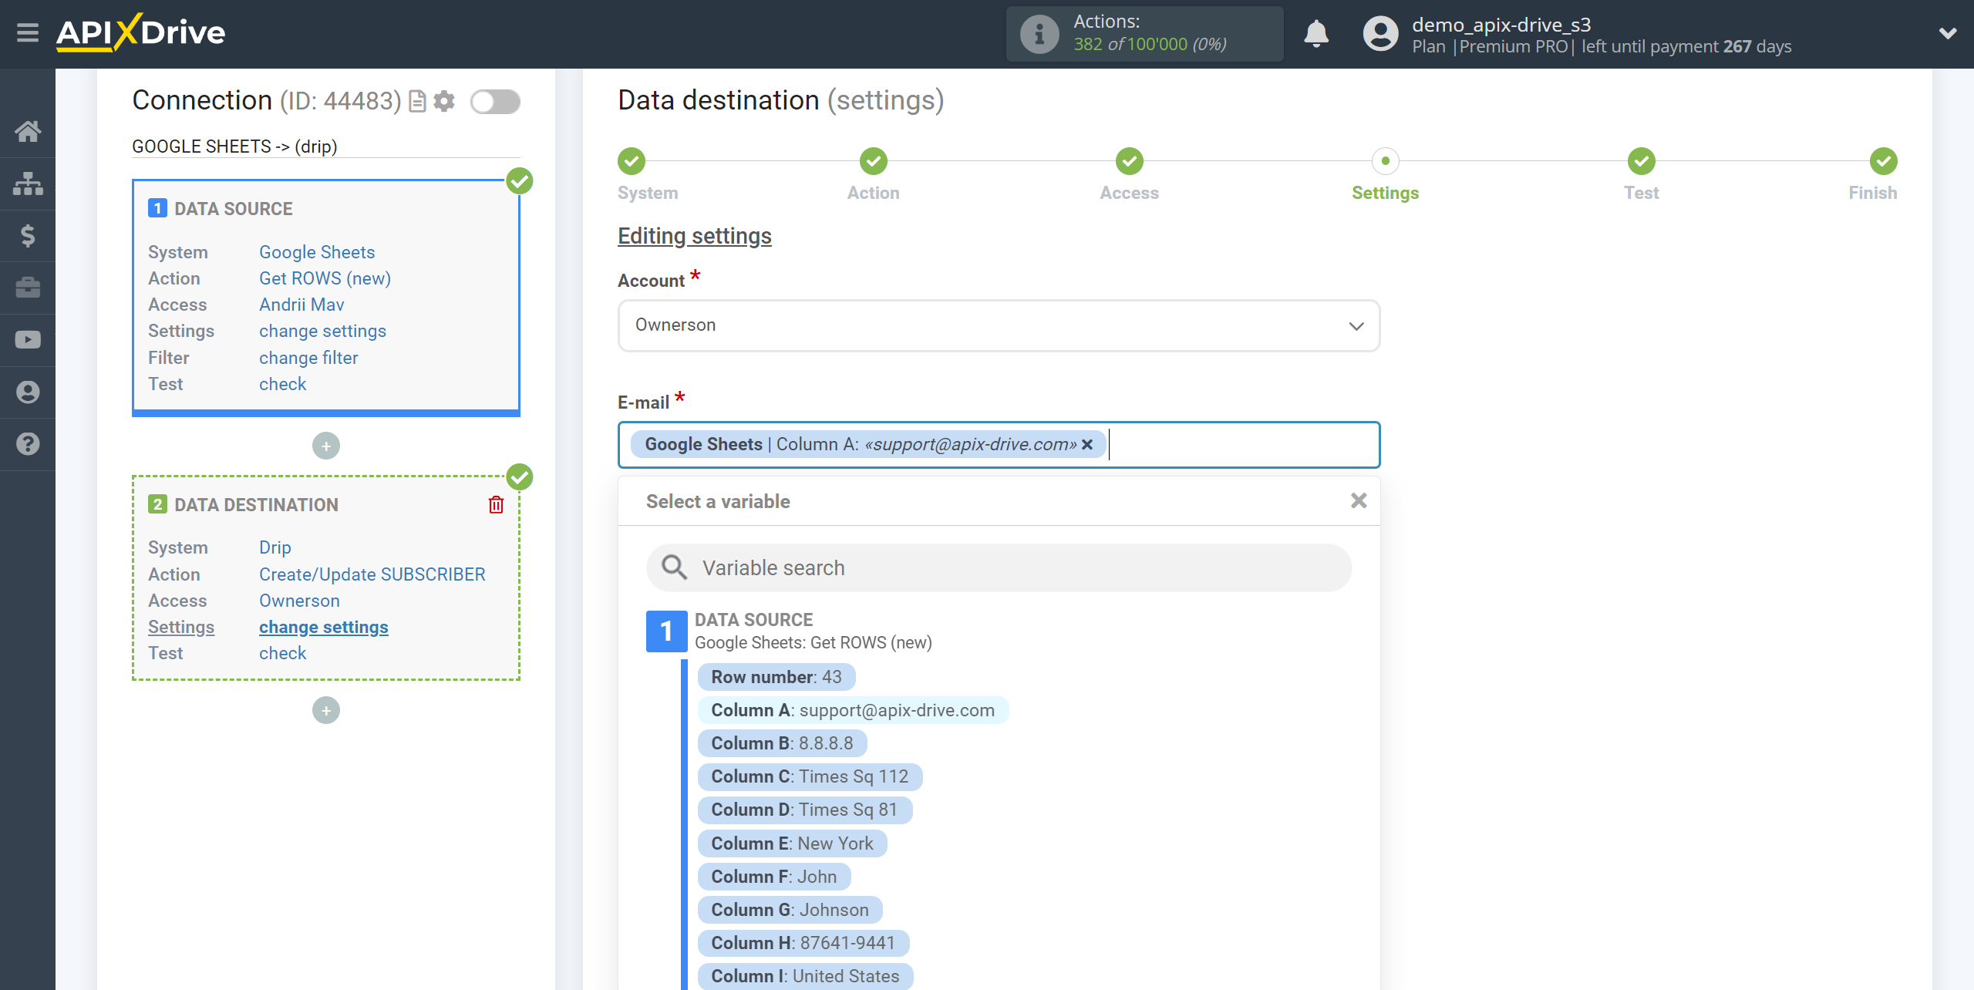Go to Action step

874,161
